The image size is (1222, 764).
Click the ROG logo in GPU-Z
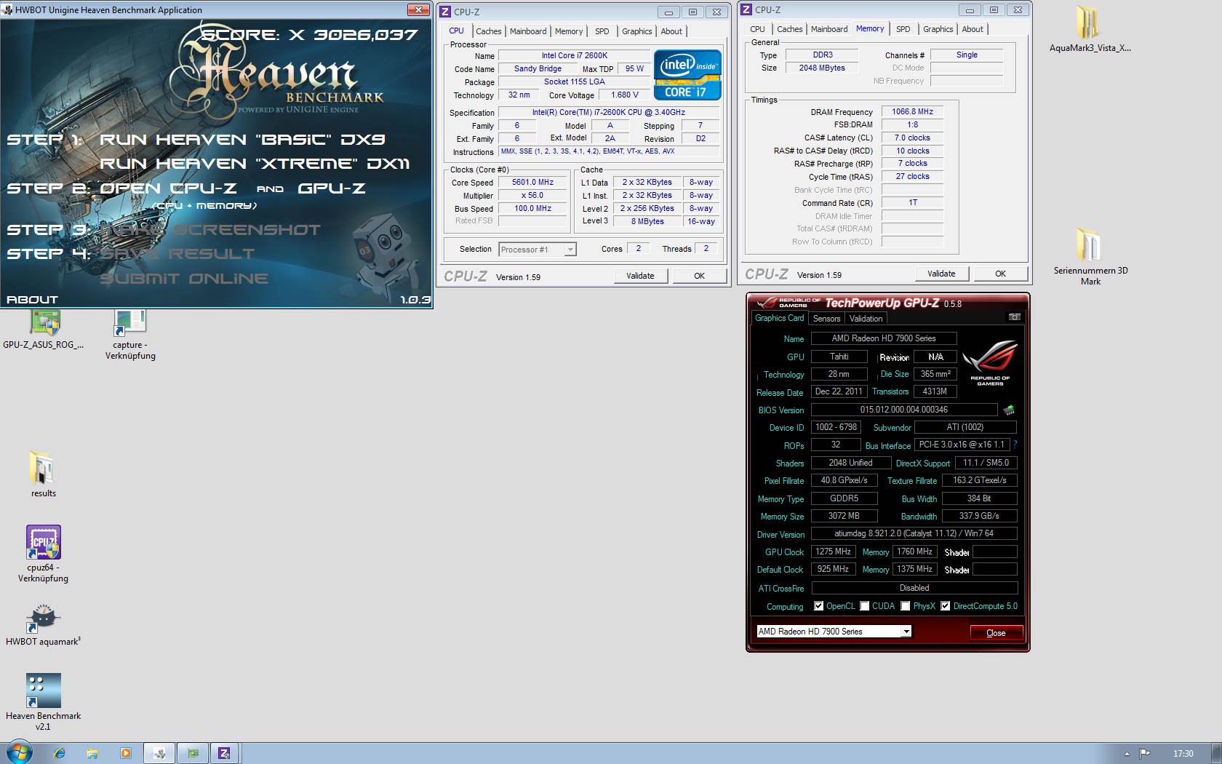pyautogui.click(x=989, y=362)
